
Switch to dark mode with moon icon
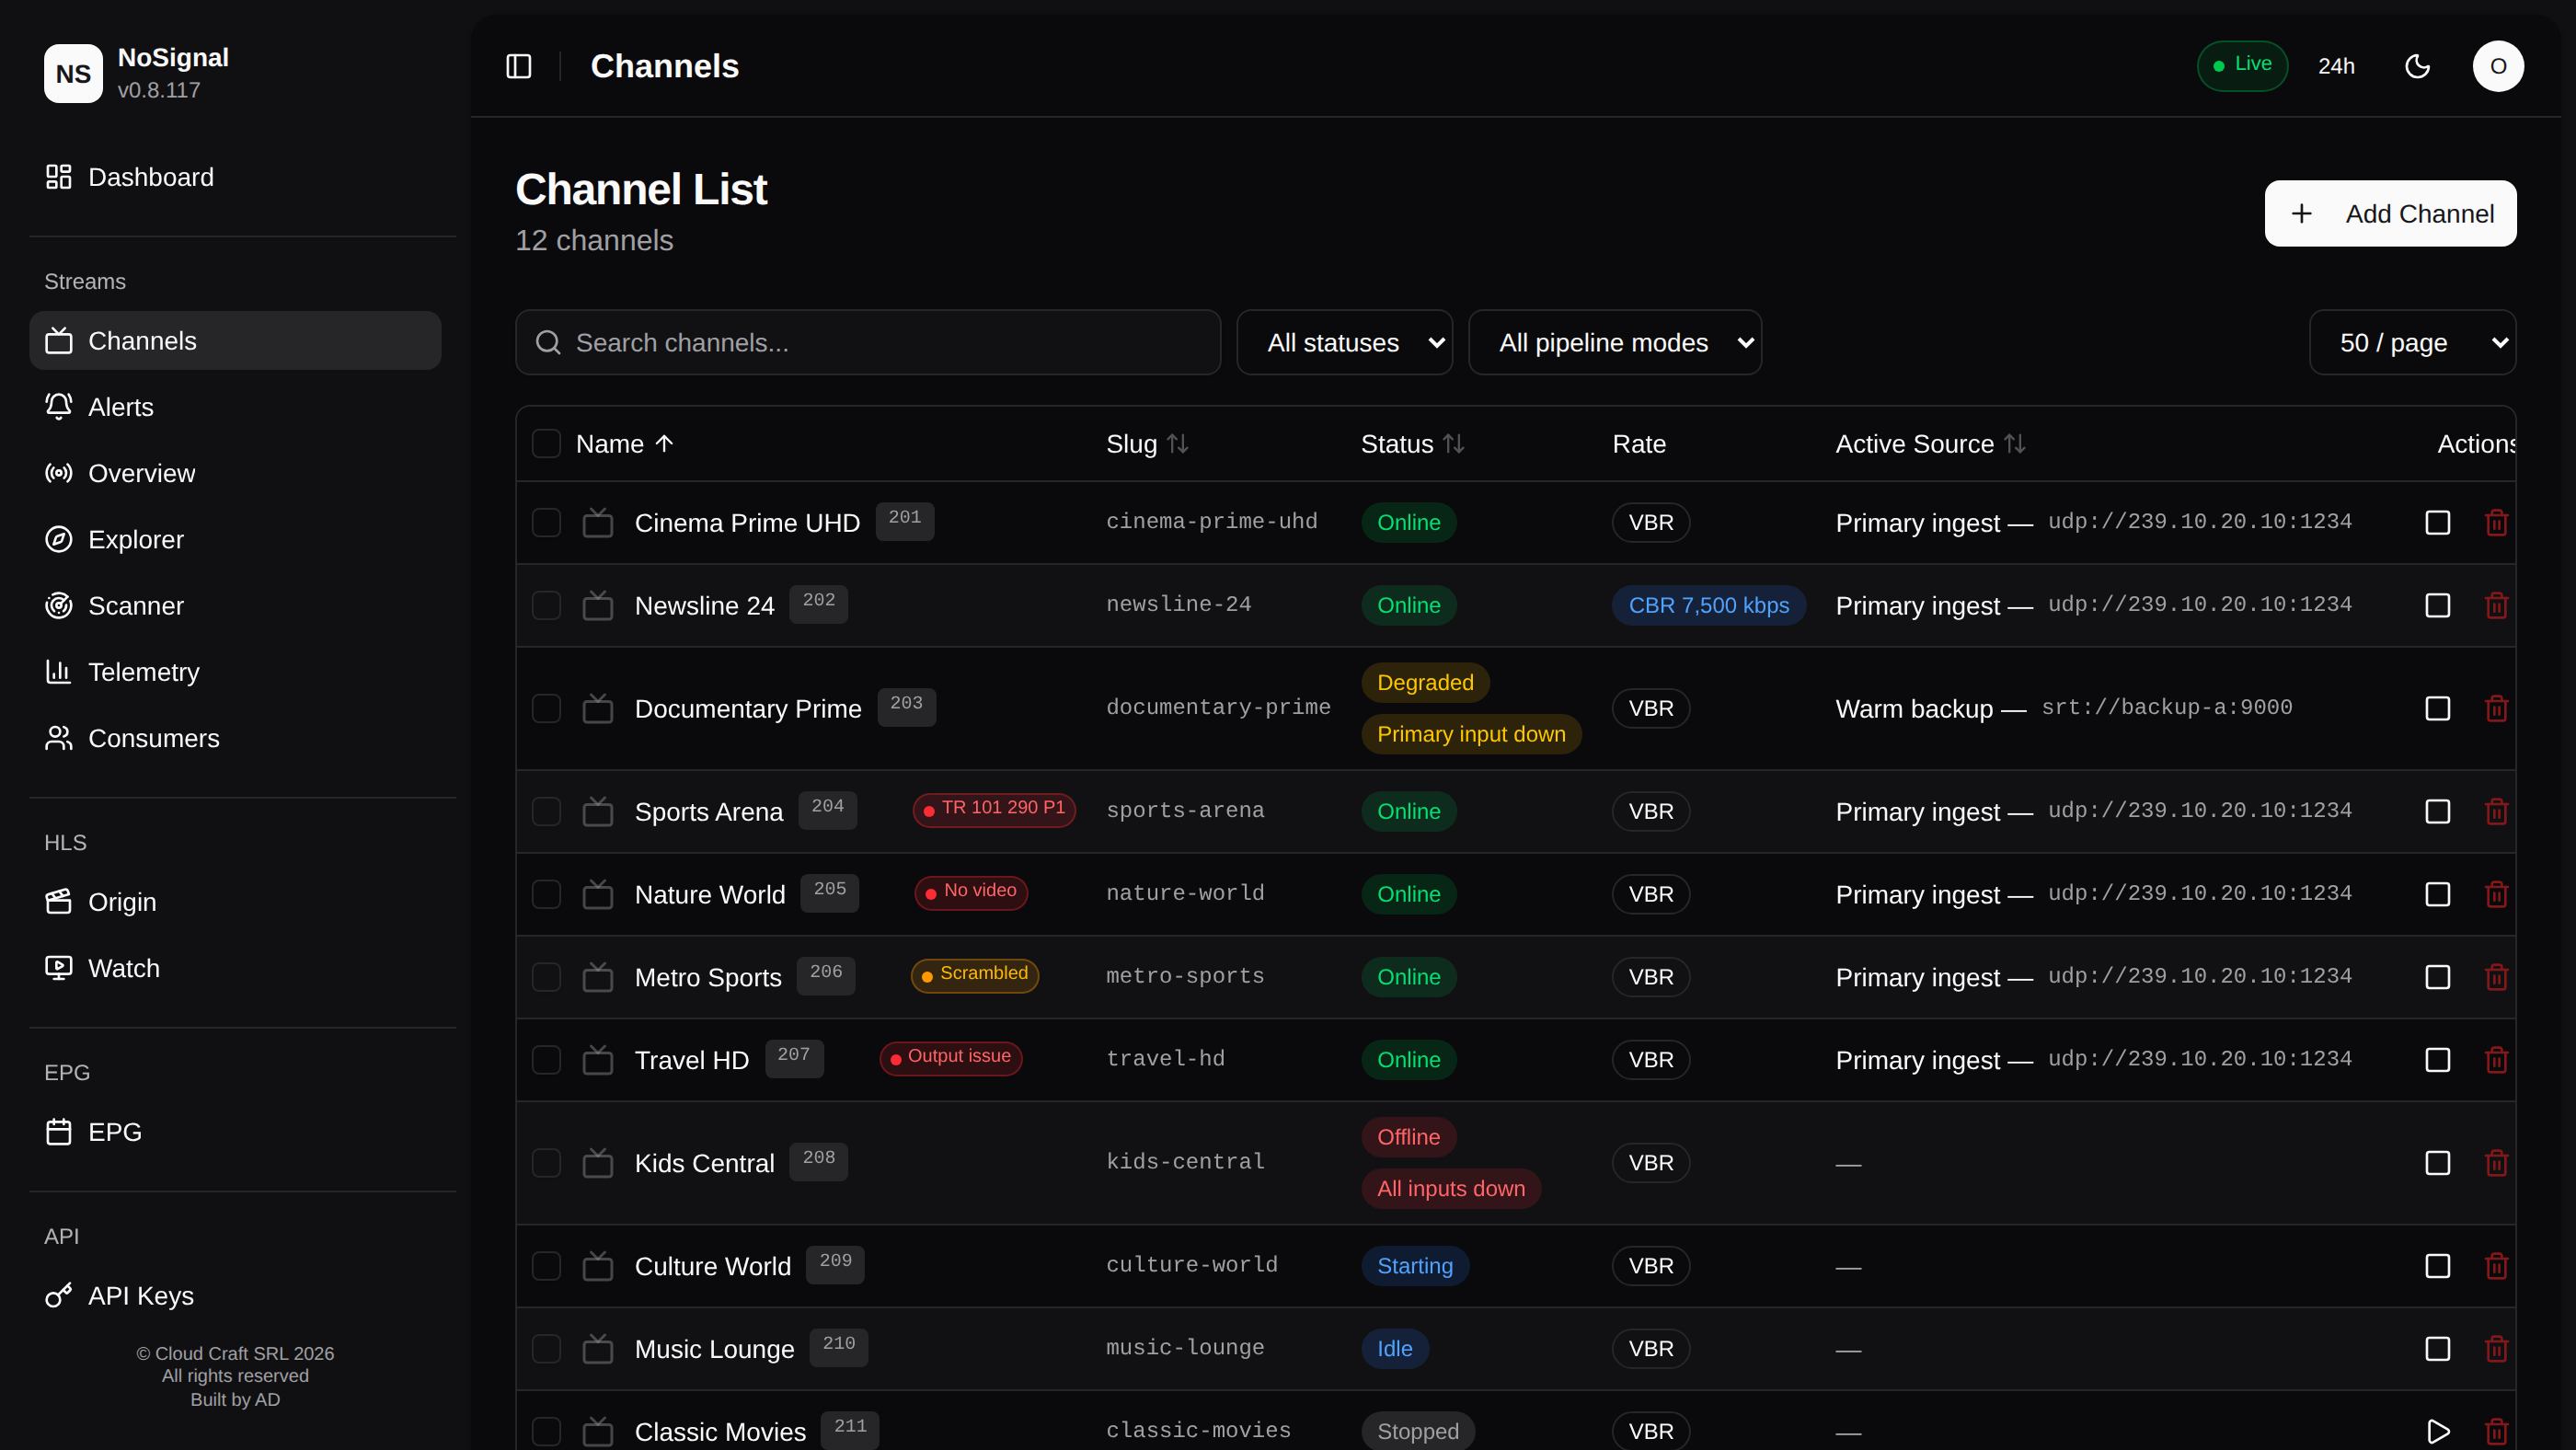pos(2417,66)
